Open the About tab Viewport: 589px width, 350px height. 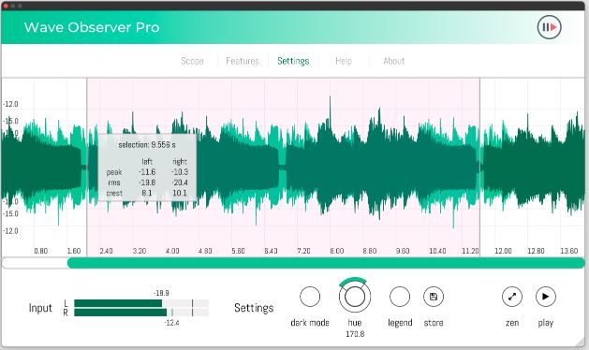pyautogui.click(x=394, y=61)
